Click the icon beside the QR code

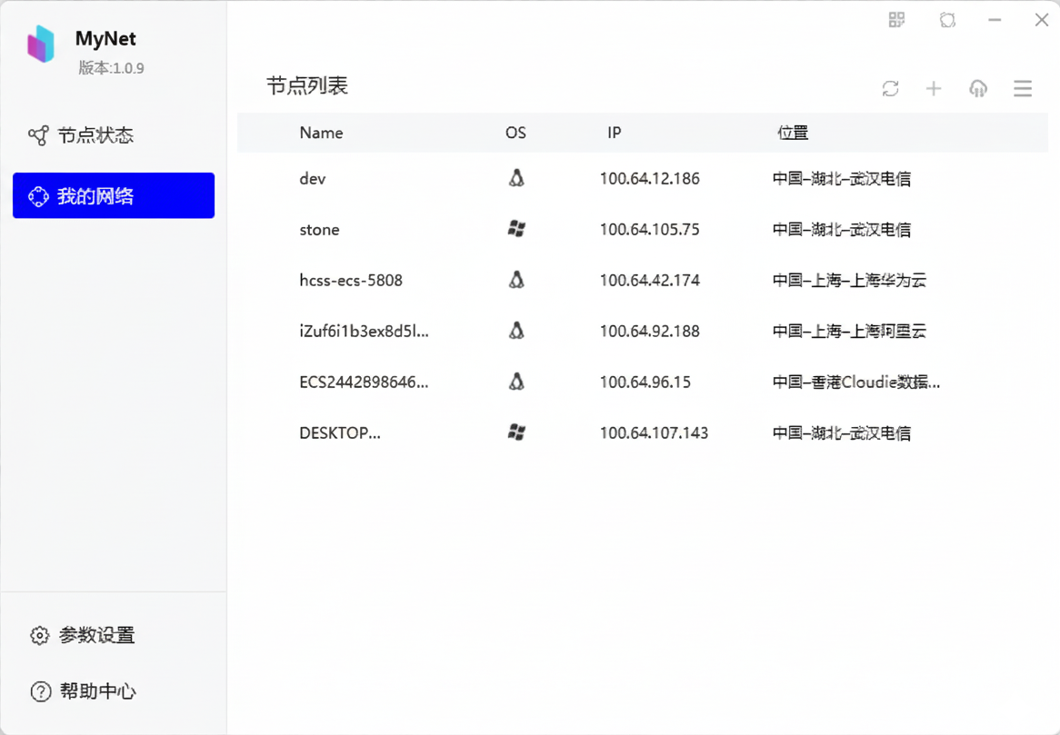point(947,20)
